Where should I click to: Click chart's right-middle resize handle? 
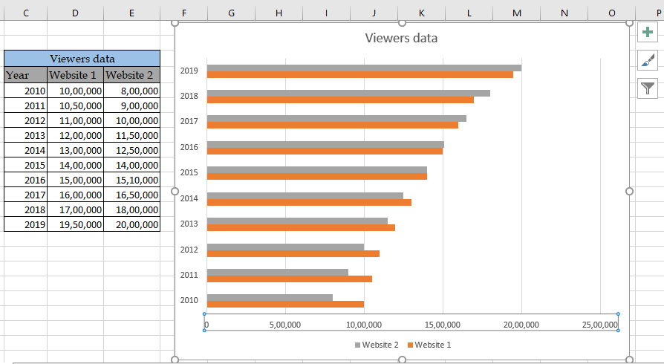(629, 191)
